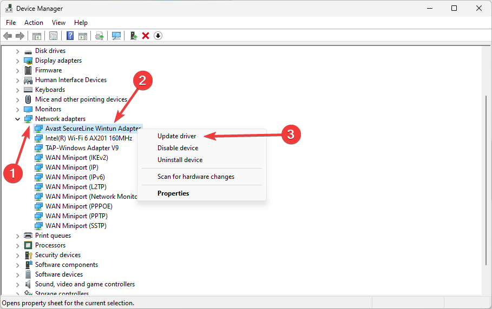Click Show/Hide Console Tree toolbar icon

pos(37,36)
